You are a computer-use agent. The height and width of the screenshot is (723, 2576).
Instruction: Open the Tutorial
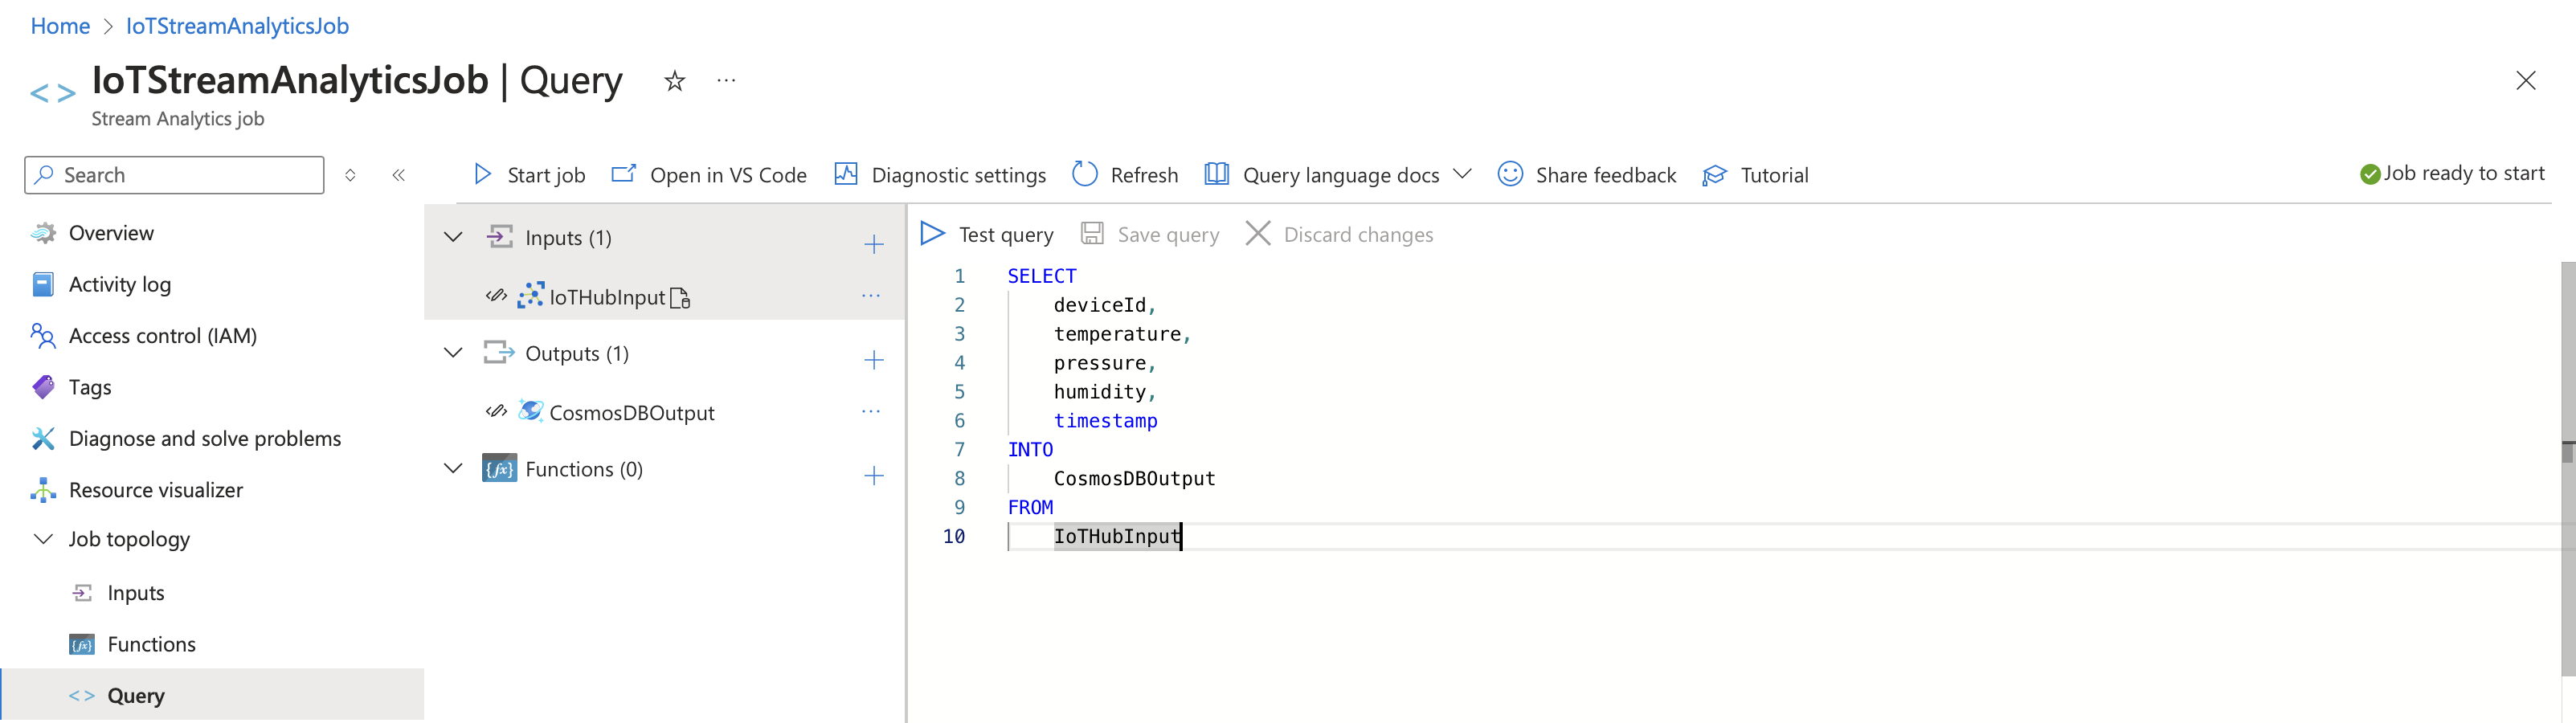1755,175
